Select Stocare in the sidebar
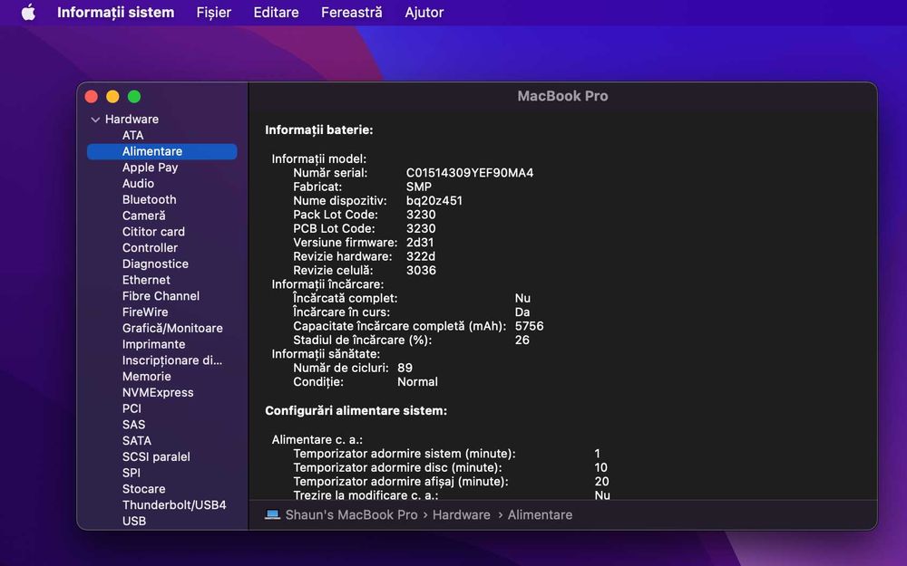 pyautogui.click(x=143, y=489)
